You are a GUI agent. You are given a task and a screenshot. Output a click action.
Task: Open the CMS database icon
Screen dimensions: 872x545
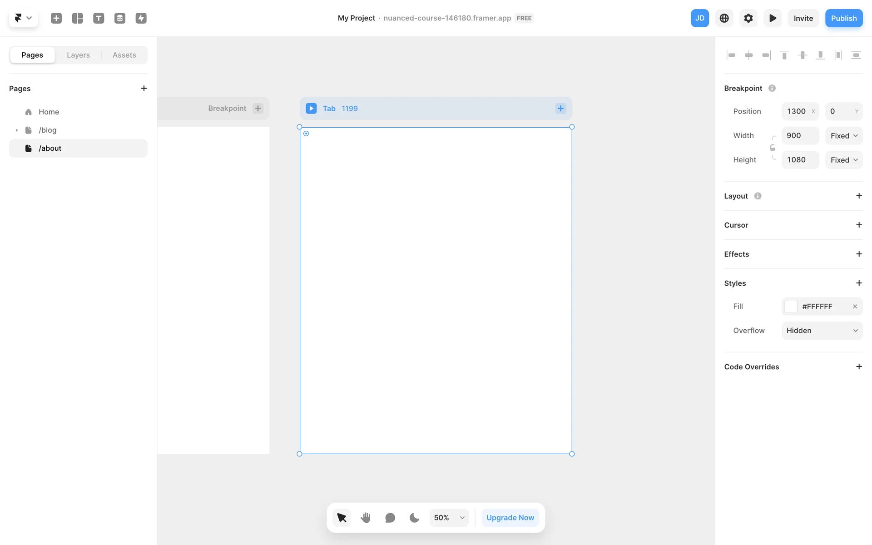(x=120, y=18)
